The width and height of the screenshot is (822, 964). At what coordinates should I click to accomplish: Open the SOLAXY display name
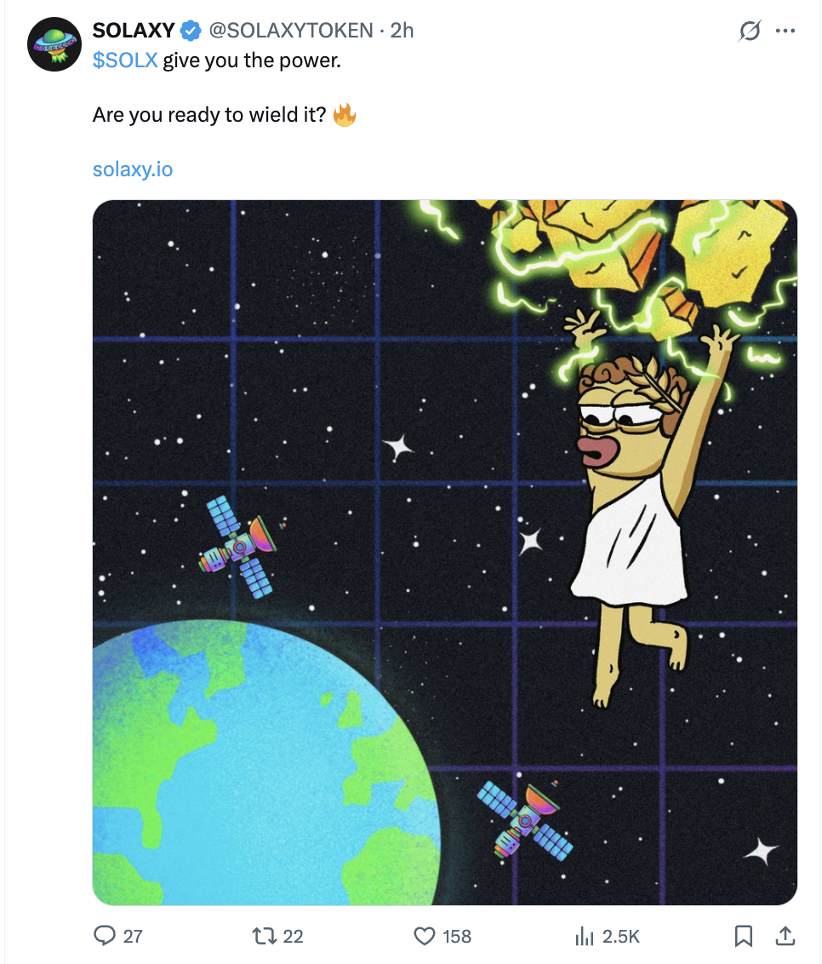coord(134,30)
